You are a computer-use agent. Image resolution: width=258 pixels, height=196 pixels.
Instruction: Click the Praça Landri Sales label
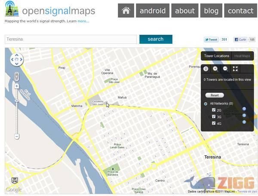[117, 146]
